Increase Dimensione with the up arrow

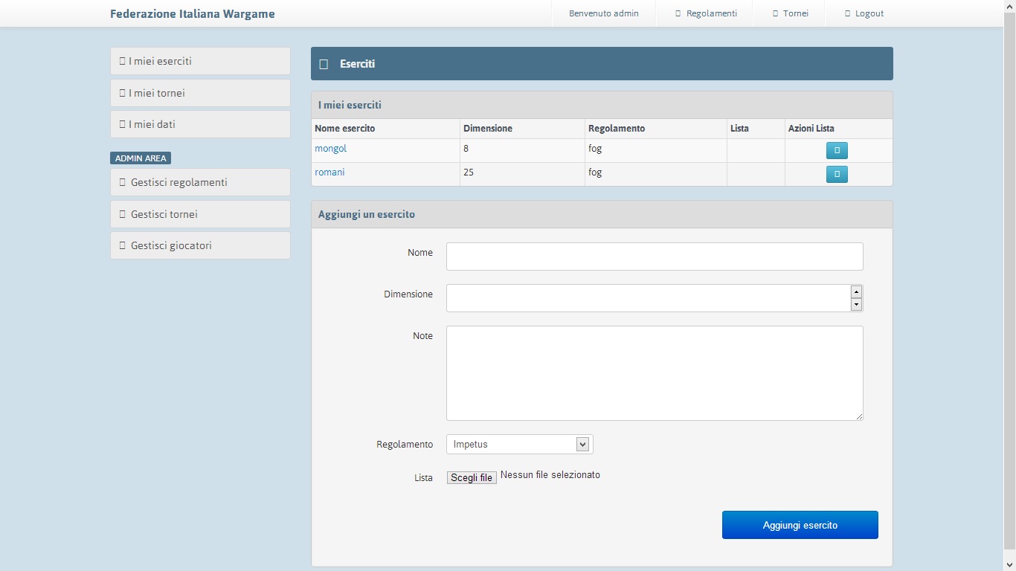tap(856, 292)
